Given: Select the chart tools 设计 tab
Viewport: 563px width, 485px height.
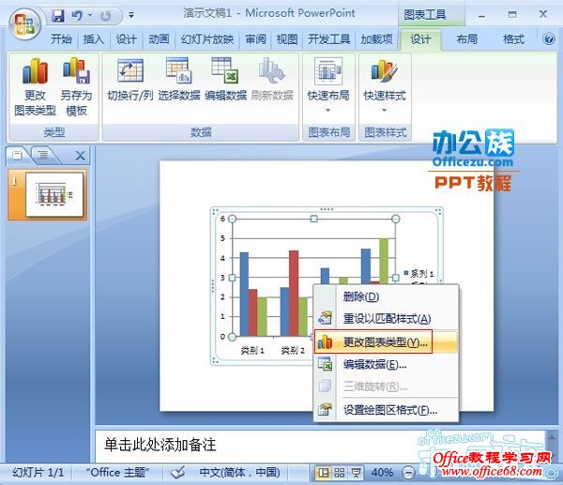Looking at the screenshot, I should coord(420,38).
